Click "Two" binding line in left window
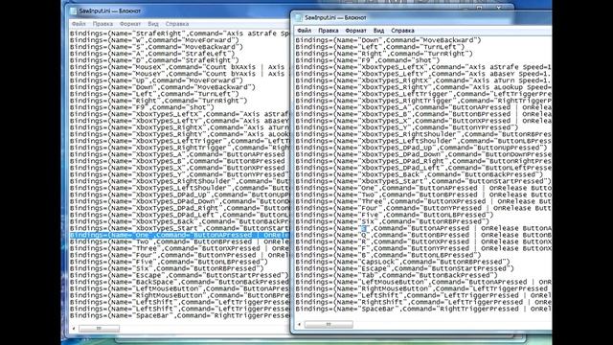 tap(179, 241)
